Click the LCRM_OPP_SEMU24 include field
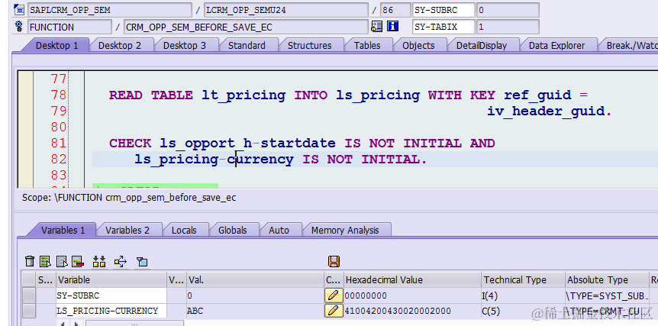 tap(285, 10)
